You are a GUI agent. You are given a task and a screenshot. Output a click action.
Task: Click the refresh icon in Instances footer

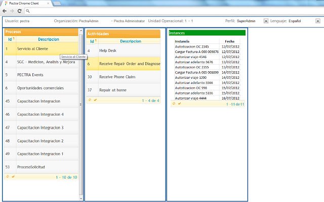(x=174, y=104)
